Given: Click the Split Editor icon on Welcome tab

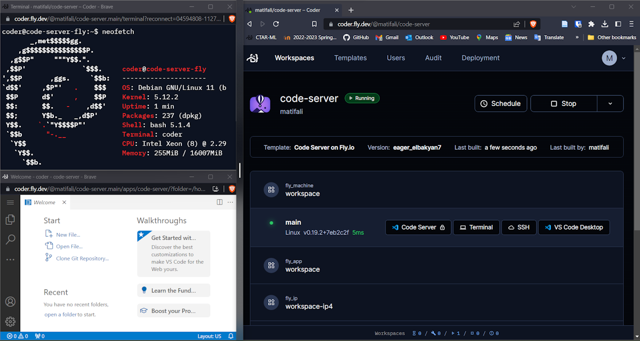Looking at the screenshot, I should (219, 202).
